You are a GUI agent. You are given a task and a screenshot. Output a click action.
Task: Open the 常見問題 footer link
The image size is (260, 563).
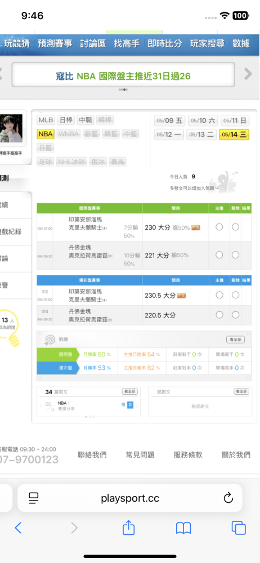pyautogui.click(x=140, y=455)
